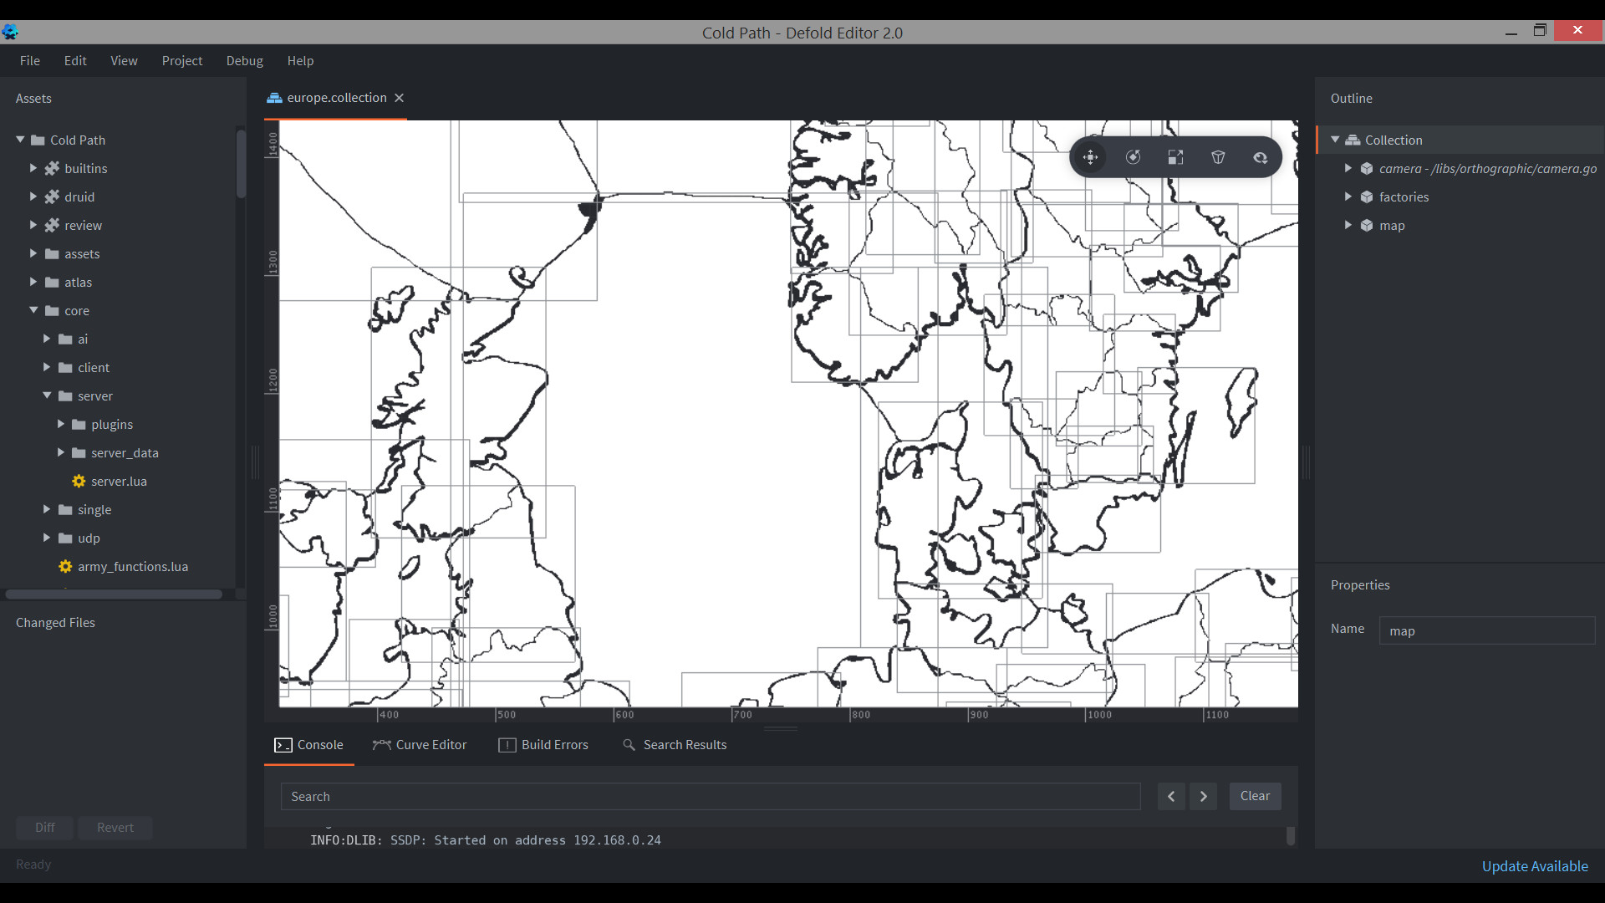Click the Update Available link
The height and width of the screenshot is (903, 1605).
coord(1535,866)
